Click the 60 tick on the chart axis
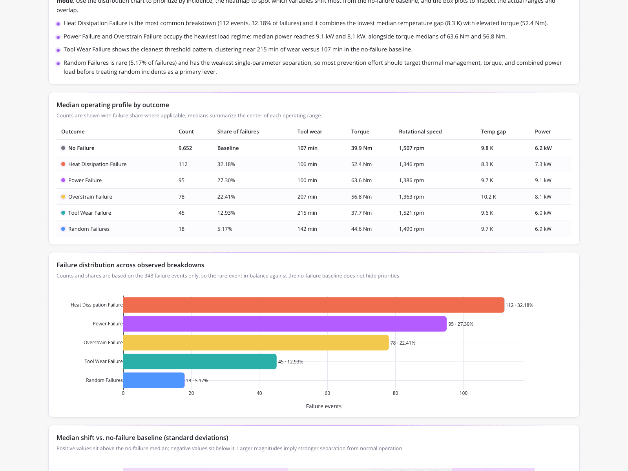 327,393
